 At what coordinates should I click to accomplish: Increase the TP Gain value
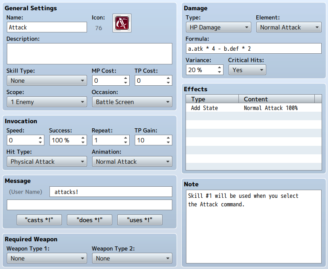click(168, 138)
